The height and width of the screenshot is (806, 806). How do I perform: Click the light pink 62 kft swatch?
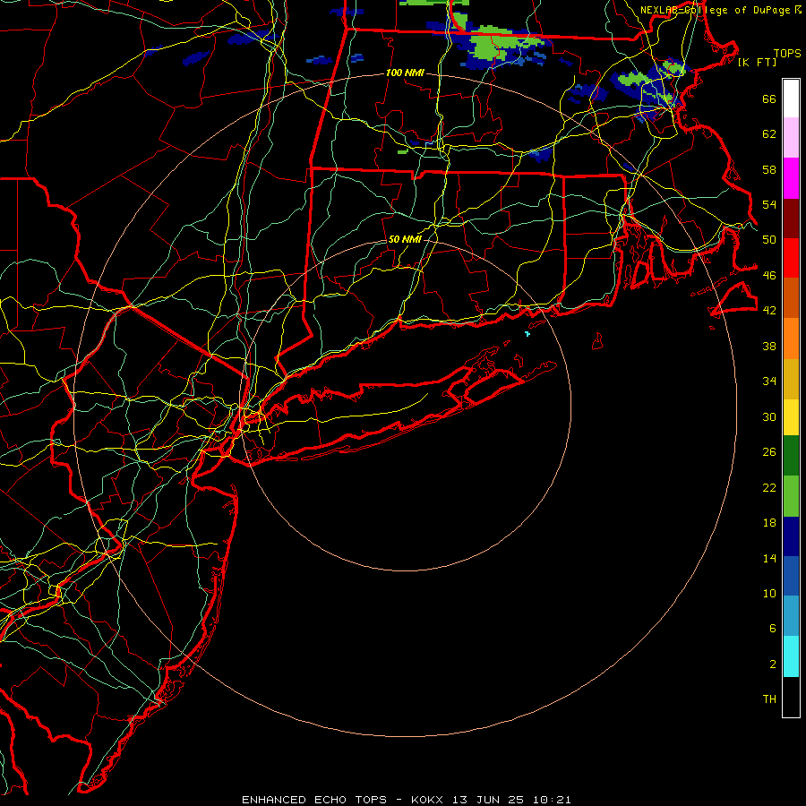click(x=791, y=138)
